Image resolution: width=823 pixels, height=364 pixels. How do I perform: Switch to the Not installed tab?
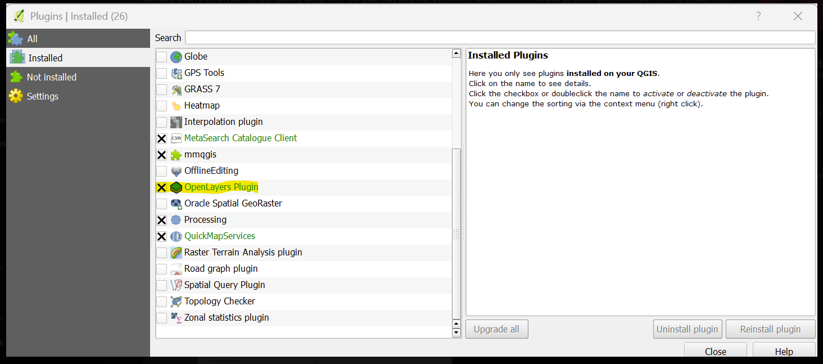pyautogui.click(x=51, y=77)
